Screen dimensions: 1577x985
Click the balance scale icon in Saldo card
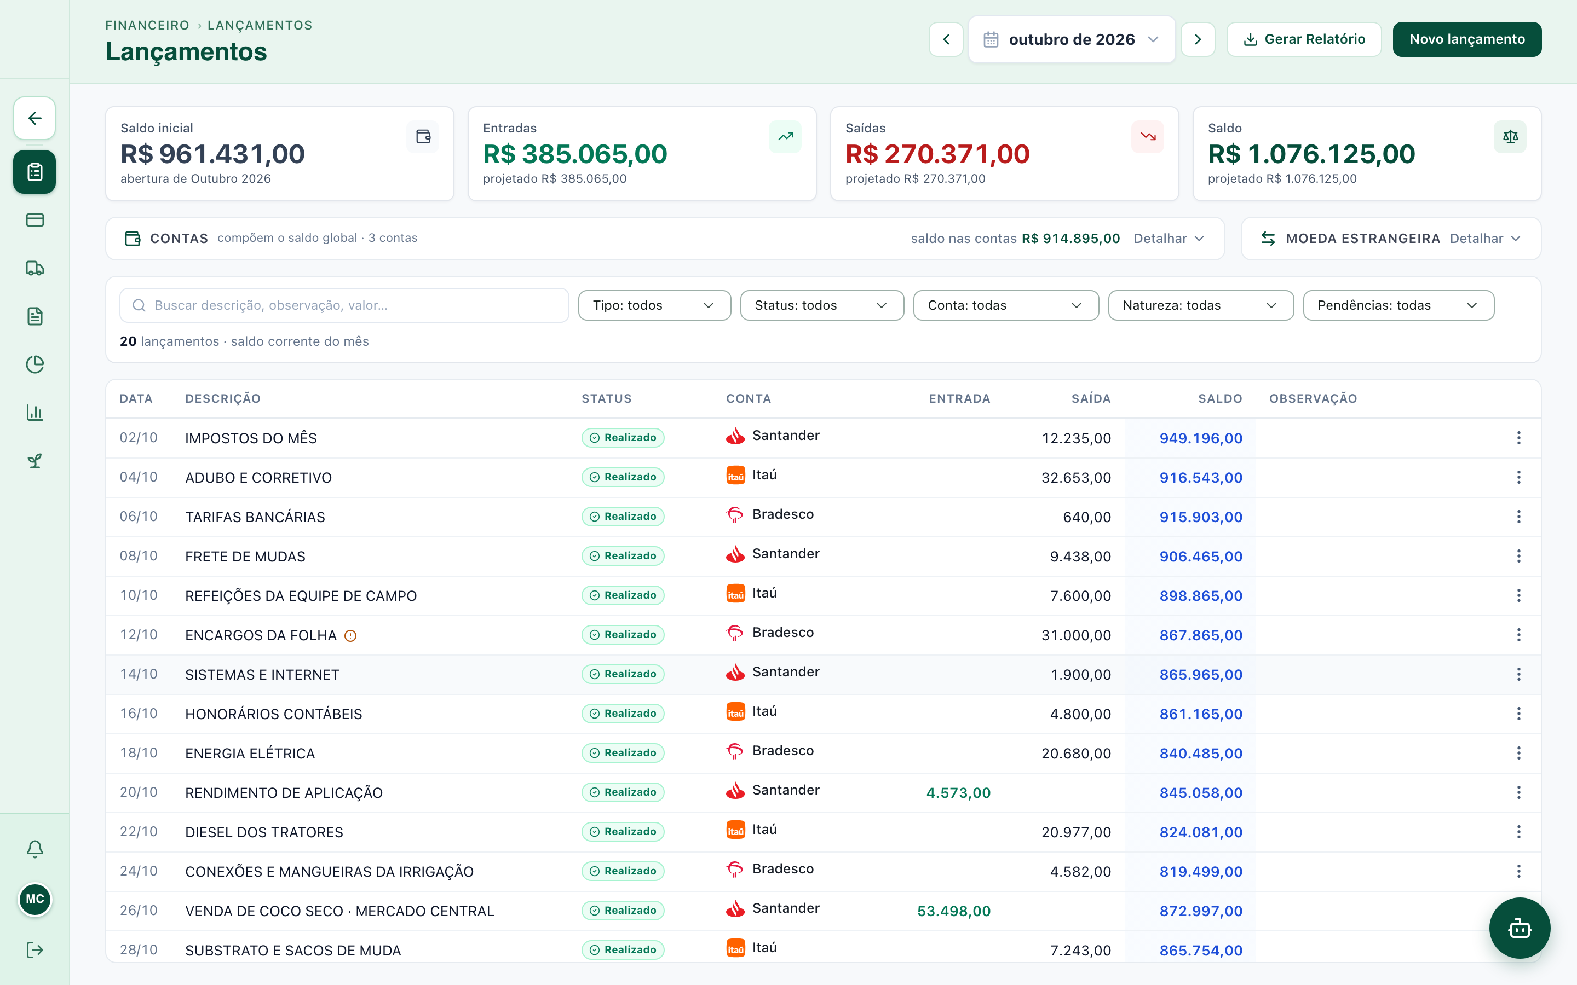1510,137
